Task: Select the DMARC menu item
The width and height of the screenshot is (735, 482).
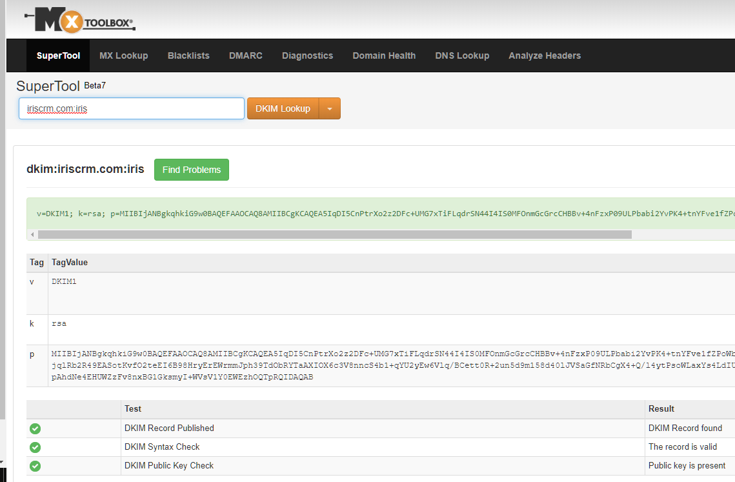Action: (245, 55)
